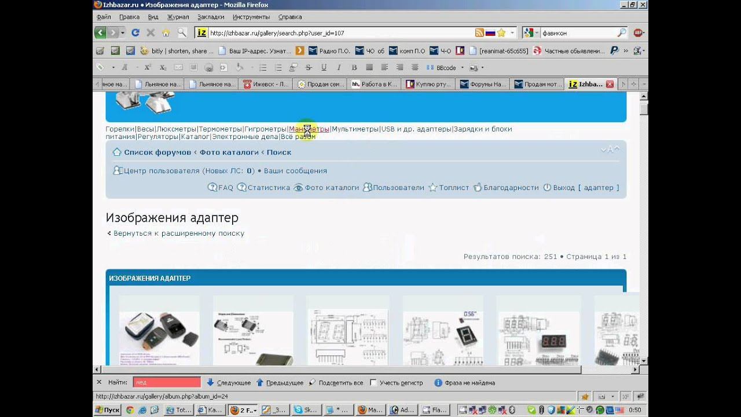Open the Файл menu
The height and width of the screenshot is (417, 741).
pos(104,17)
